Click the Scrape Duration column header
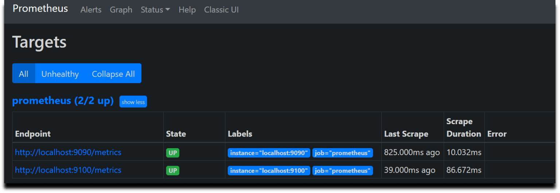 [464, 127]
